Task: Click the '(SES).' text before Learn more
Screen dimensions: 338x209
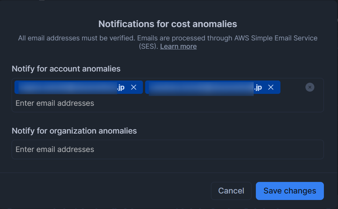Action: (x=148, y=47)
